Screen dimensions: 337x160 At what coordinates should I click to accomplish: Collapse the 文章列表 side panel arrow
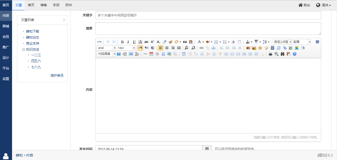point(64,20)
